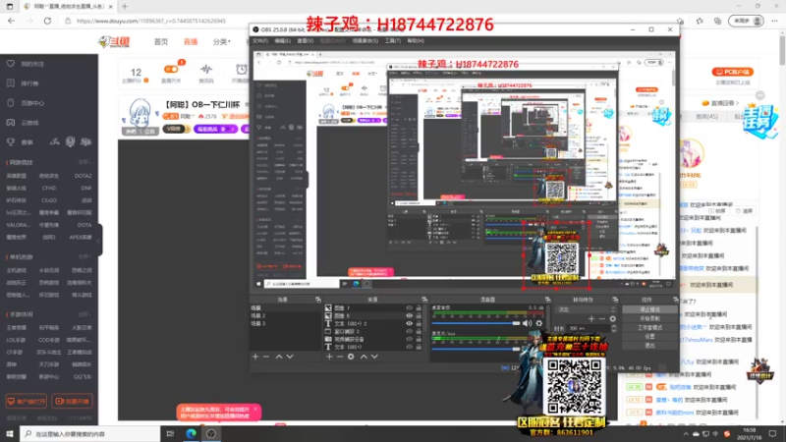Pop out scenes dock icon
The height and width of the screenshot is (442, 786).
coord(317,300)
